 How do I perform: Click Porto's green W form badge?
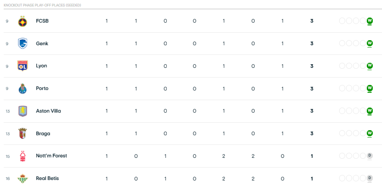click(x=370, y=88)
